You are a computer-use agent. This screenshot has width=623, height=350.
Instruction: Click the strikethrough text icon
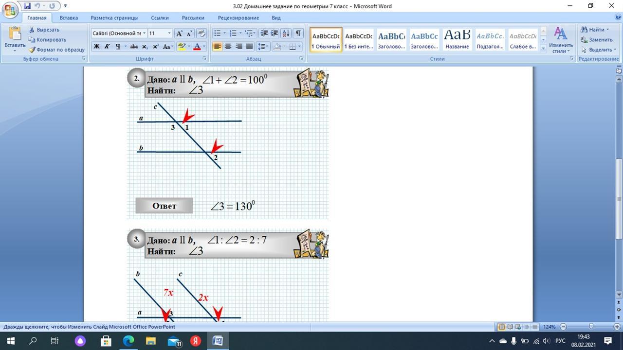tap(134, 47)
